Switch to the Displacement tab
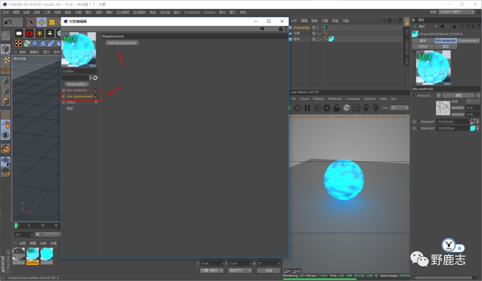 [x=469, y=41]
